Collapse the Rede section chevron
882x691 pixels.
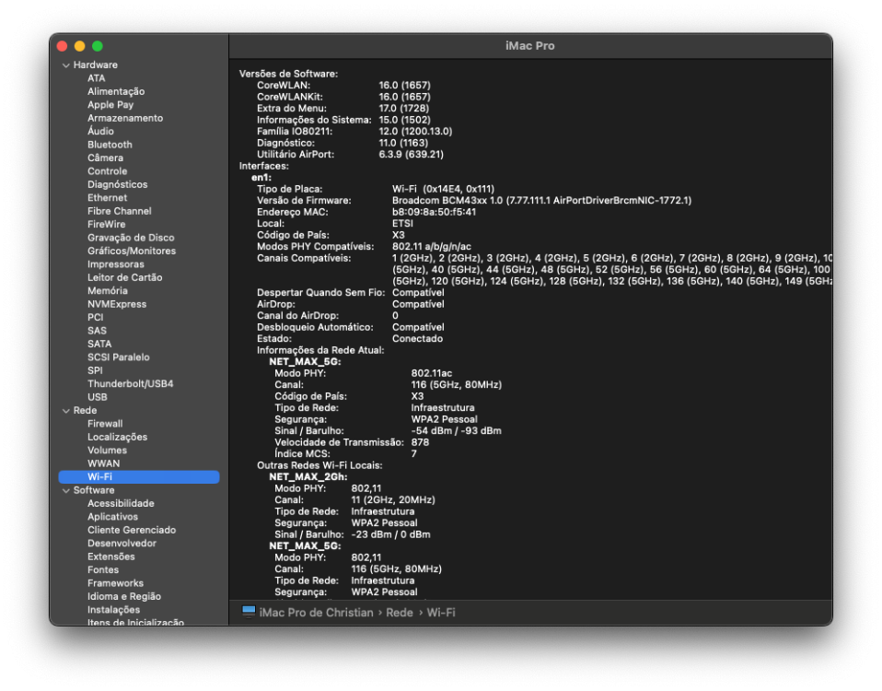[x=65, y=411]
